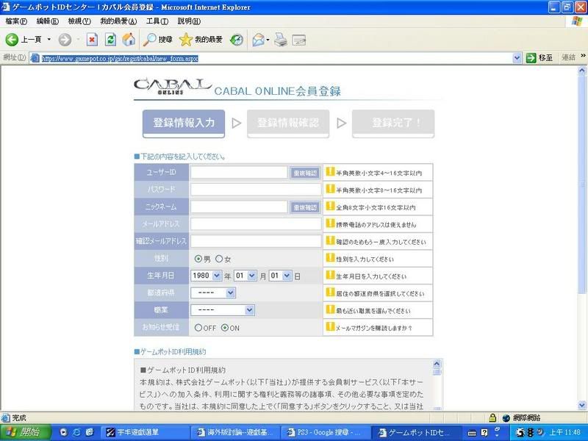Open the history clock icon in toolbar
This screenshot has height=441, width=588.
[237, 40]
